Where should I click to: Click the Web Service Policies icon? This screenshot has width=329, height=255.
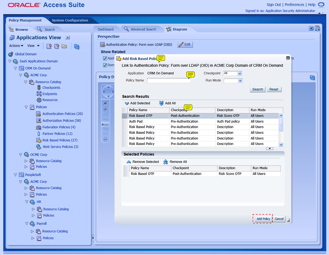tap(39, 147)
